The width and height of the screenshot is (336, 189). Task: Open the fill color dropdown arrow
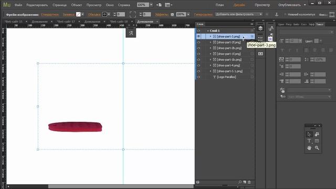tap(82, 14)
